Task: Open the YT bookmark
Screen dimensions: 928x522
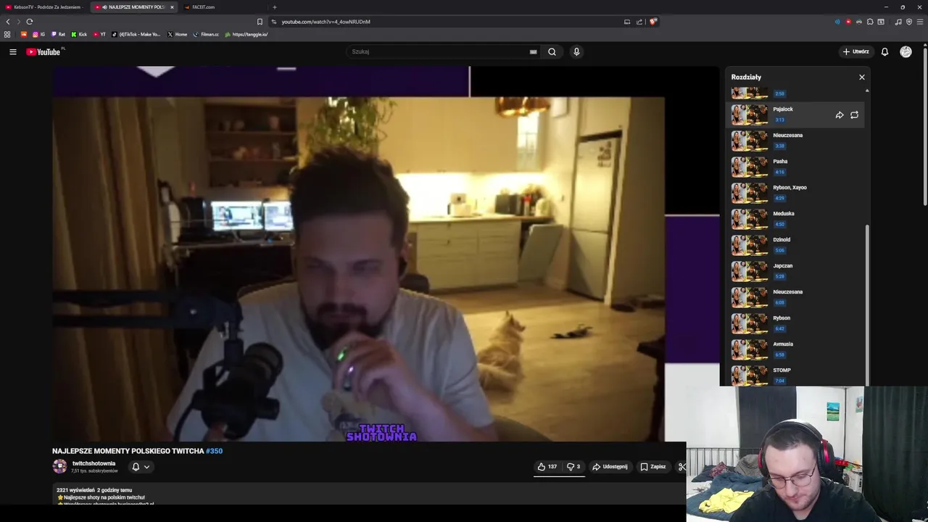Action: tap(99, 34)
